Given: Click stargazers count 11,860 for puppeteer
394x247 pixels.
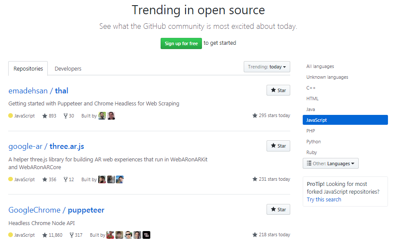Looking at the screenshot, I should (x=52, y=235).
